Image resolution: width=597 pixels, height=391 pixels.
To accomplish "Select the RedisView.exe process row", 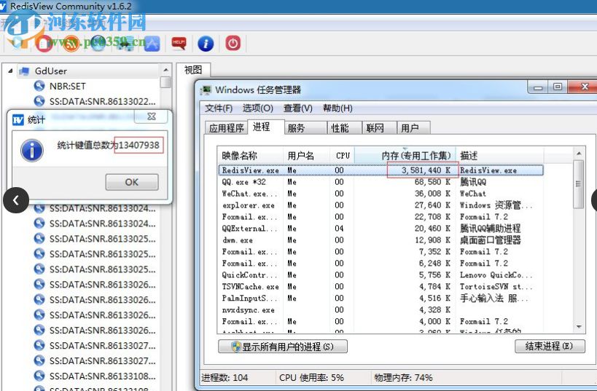I will [381, 170].
